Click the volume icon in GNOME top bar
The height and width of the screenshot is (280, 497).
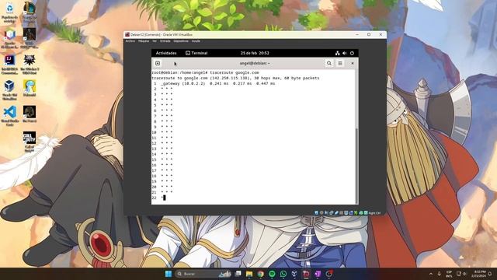pos(345,53)
